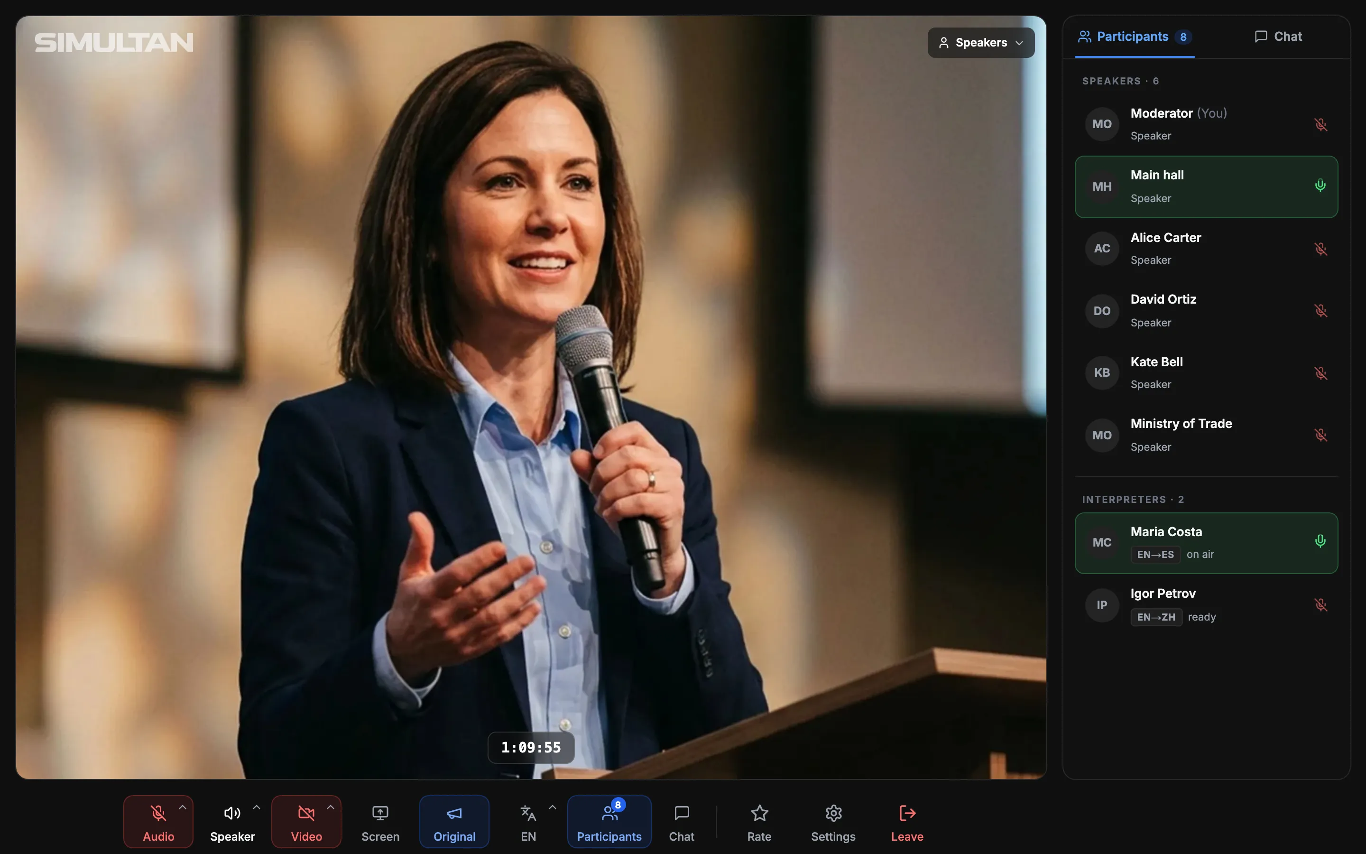Screen dimensions: 1366x854
Task: Select the Maria Costa interpreter row
Action: pos(1206,543)
